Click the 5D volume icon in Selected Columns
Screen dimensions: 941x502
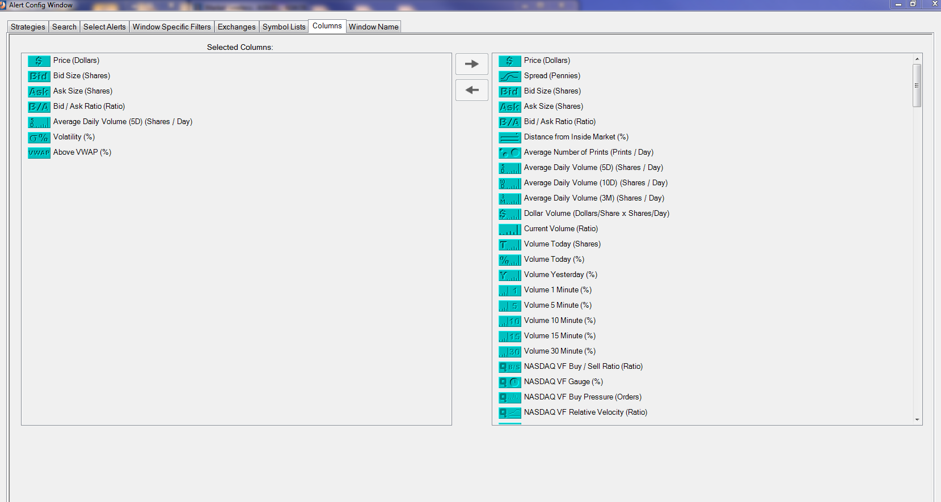[x=39, y=122]
